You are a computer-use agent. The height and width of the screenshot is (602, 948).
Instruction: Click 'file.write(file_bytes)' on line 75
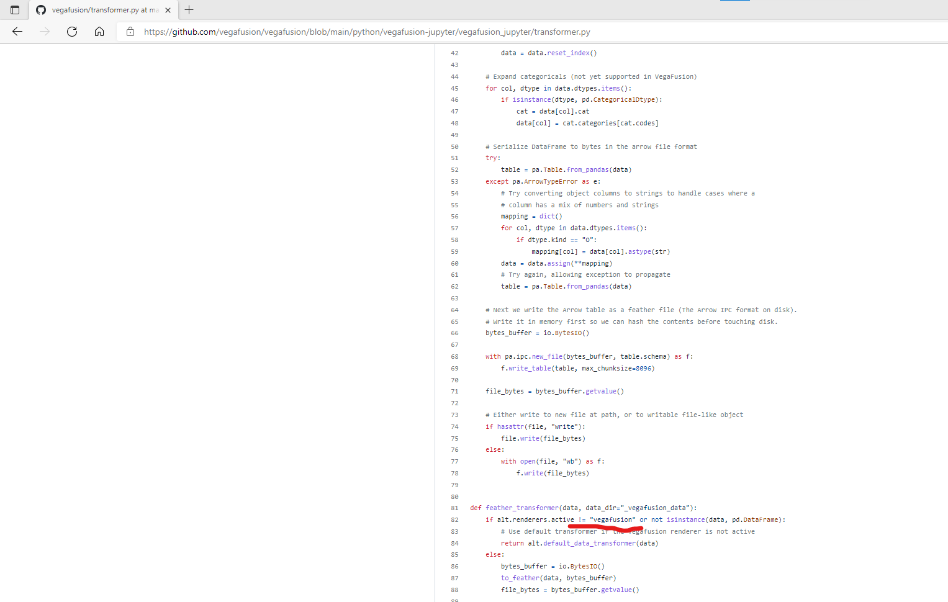point(543,439)
